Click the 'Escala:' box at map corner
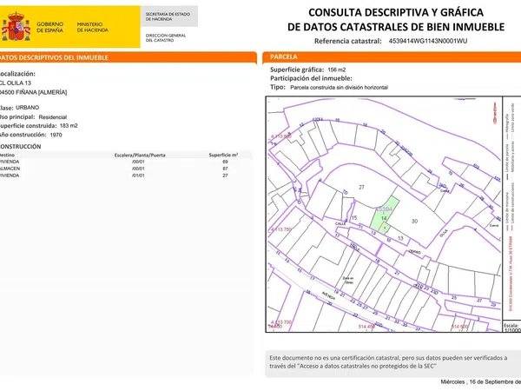 (x=512, y=327)
